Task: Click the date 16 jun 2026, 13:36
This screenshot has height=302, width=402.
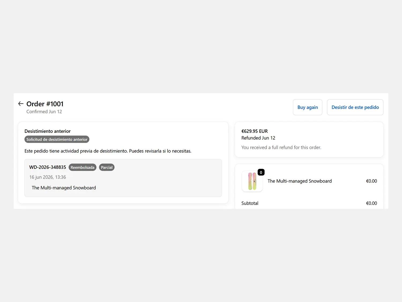Action: click(x=47, y=177)
